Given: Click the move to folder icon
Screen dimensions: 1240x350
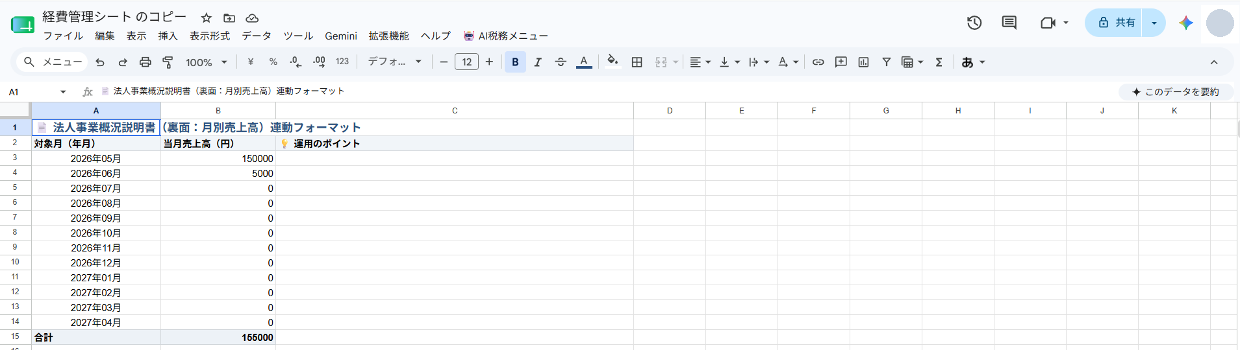Looking at the screenshot, I should pyautogui.click(x=229, y=18).
